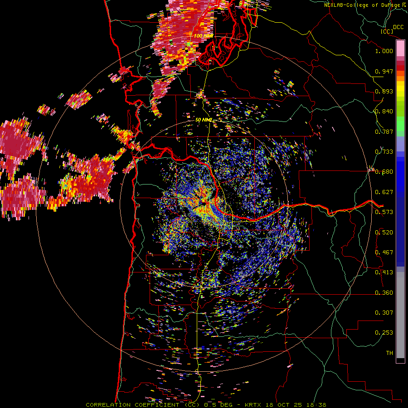Pick the yellow segment of color bar
408x408 pixels.
[400, 89]
